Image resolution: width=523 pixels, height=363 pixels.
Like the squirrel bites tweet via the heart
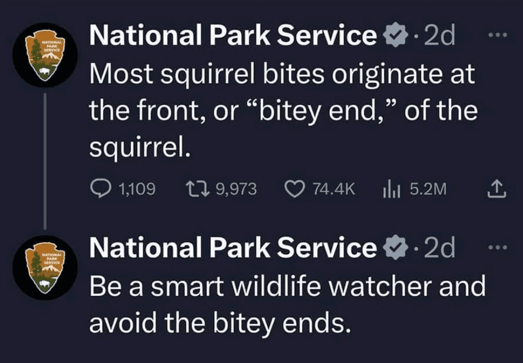(294, 188)
